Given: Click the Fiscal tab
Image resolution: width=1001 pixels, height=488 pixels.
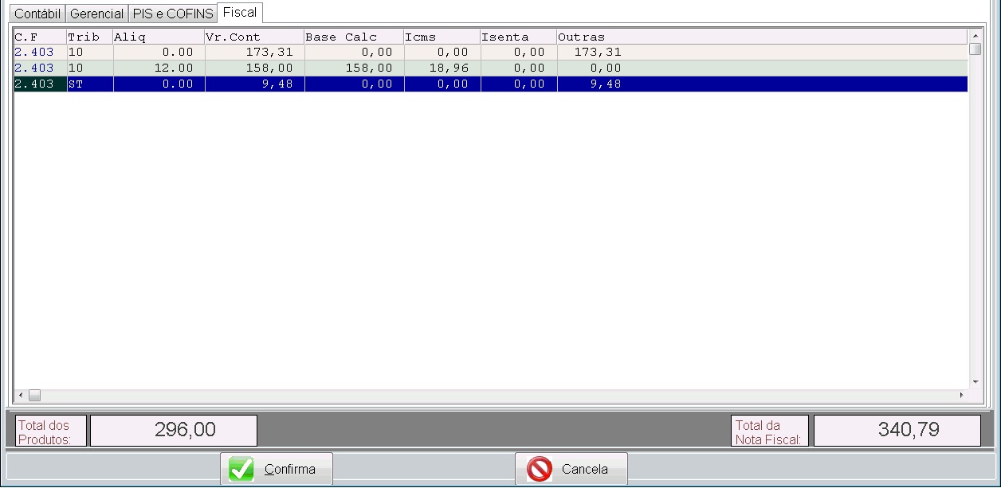Looking at the screenshot, I should point(239,13).
